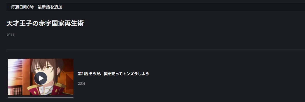The height and width of the screenshot is (102, 305).
Task: Open the 第1話 そうだ、国を売ってトンズラしよう title link
Action: [x=113, y=74]
